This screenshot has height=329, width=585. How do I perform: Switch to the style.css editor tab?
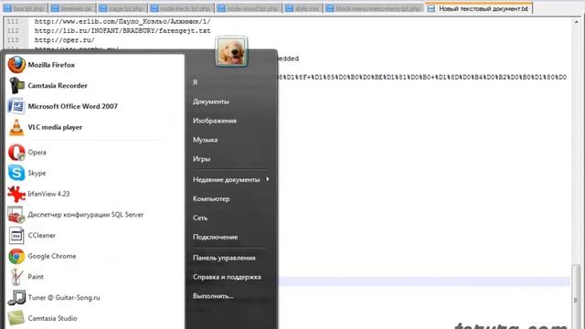303,8
